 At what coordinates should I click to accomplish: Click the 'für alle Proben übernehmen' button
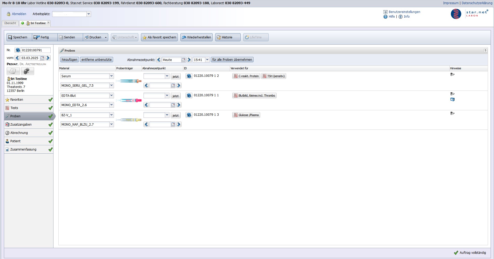(x=232, y=60)
